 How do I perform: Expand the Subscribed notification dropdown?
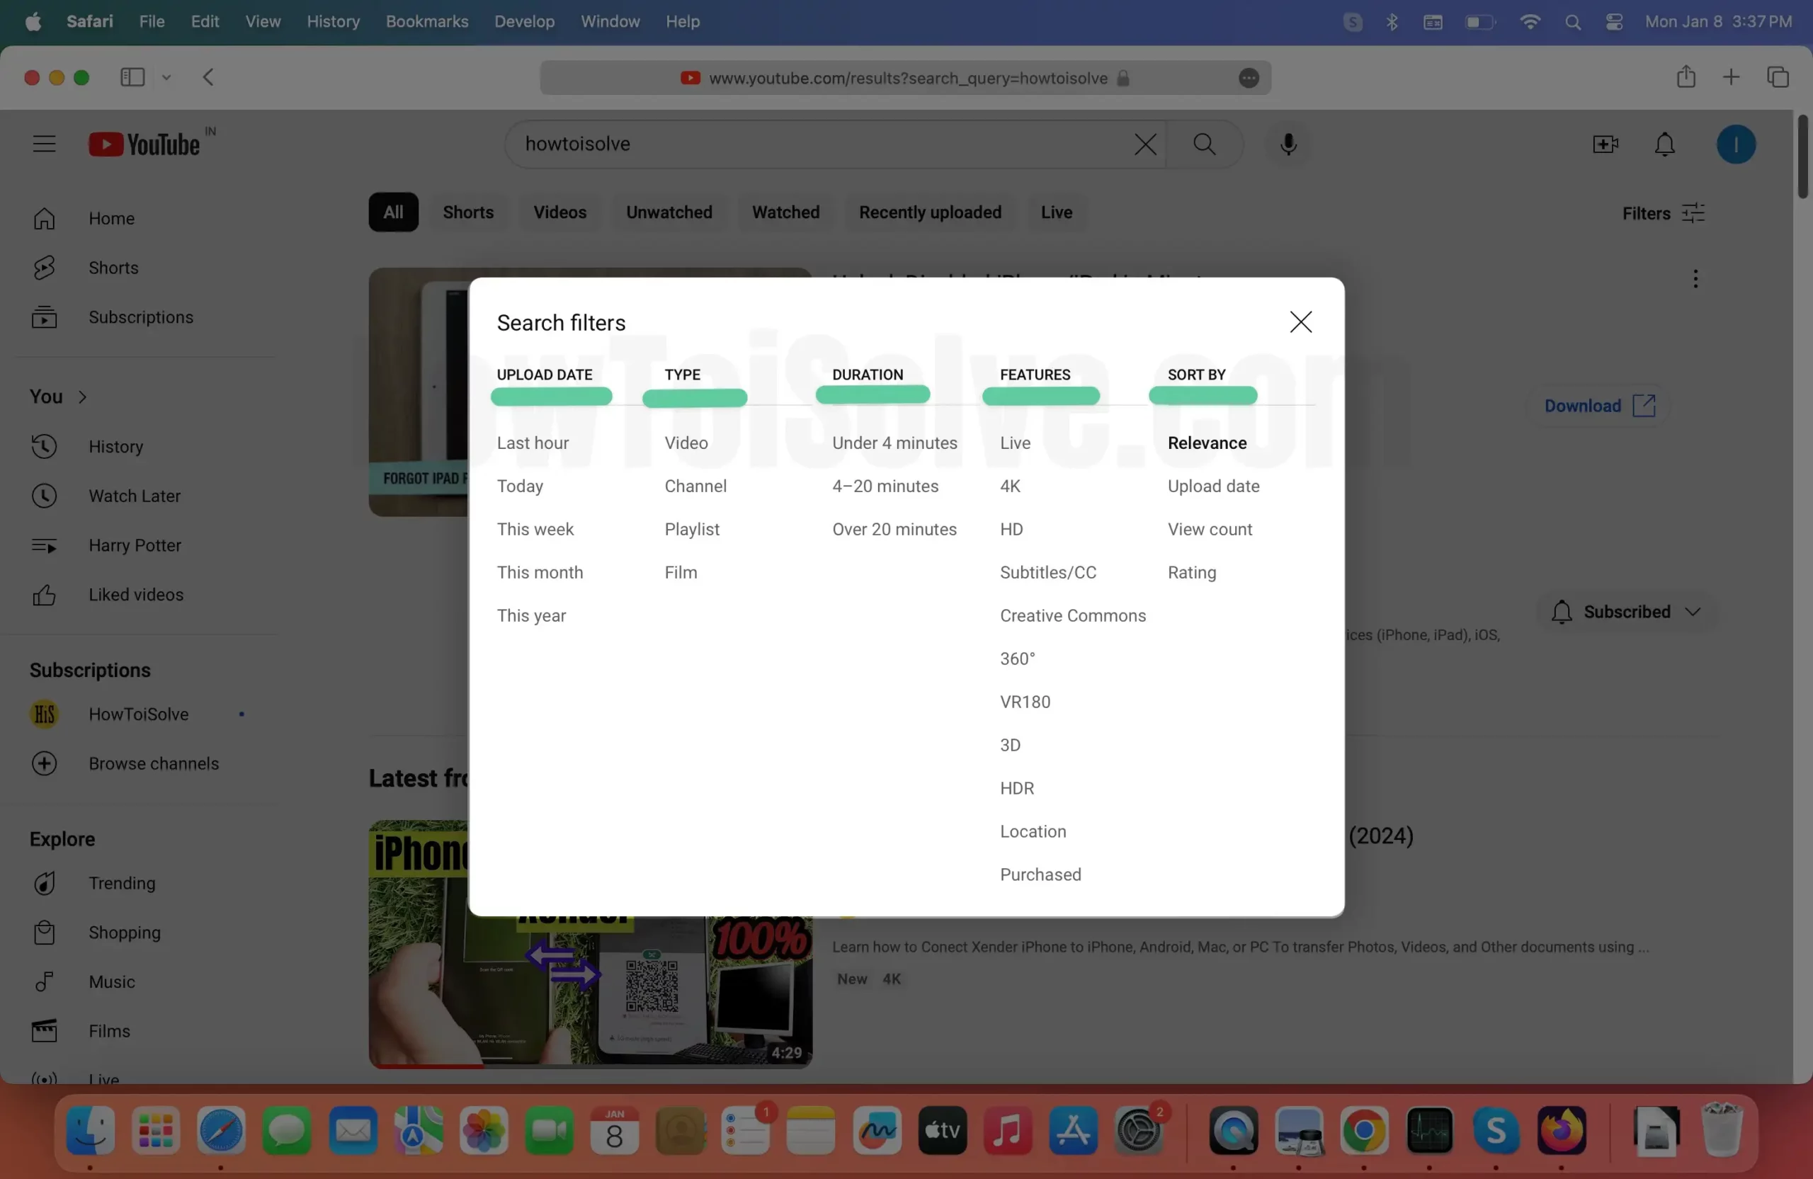tap(1693, 612)
